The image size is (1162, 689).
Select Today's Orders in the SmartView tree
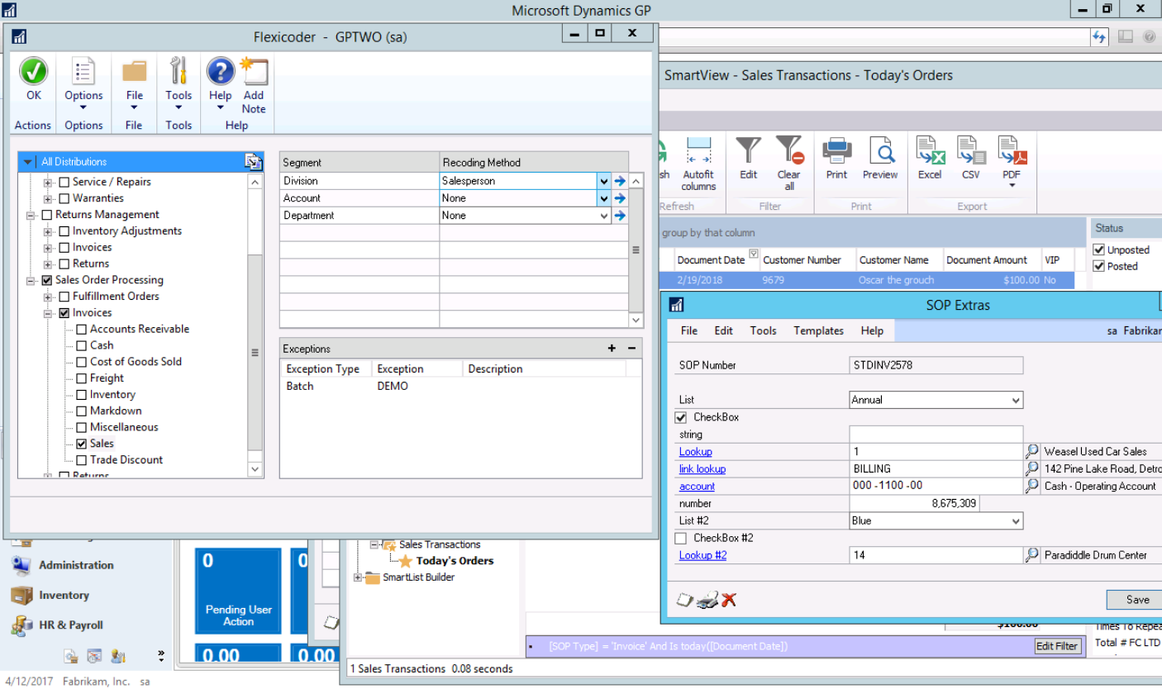point(455,561)
